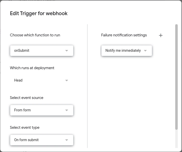Screen dimensions: 182x152
Task: Expand the From form event source dropdown
Action: pos(41,110)
